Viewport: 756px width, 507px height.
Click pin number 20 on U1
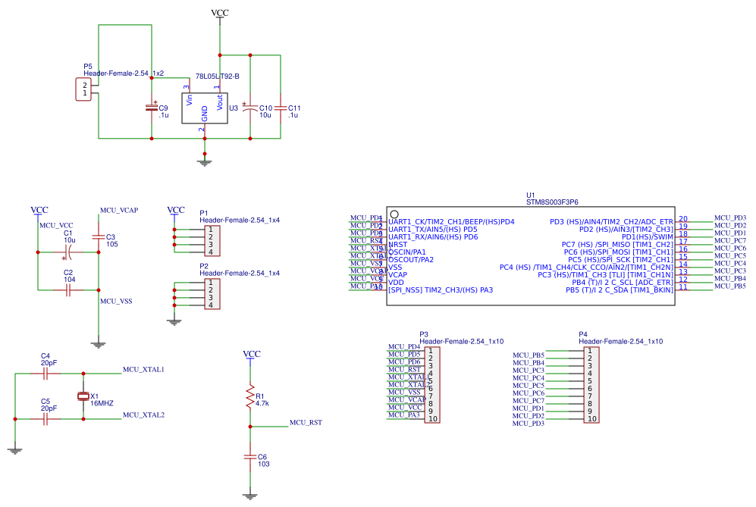tap(683, 219)
